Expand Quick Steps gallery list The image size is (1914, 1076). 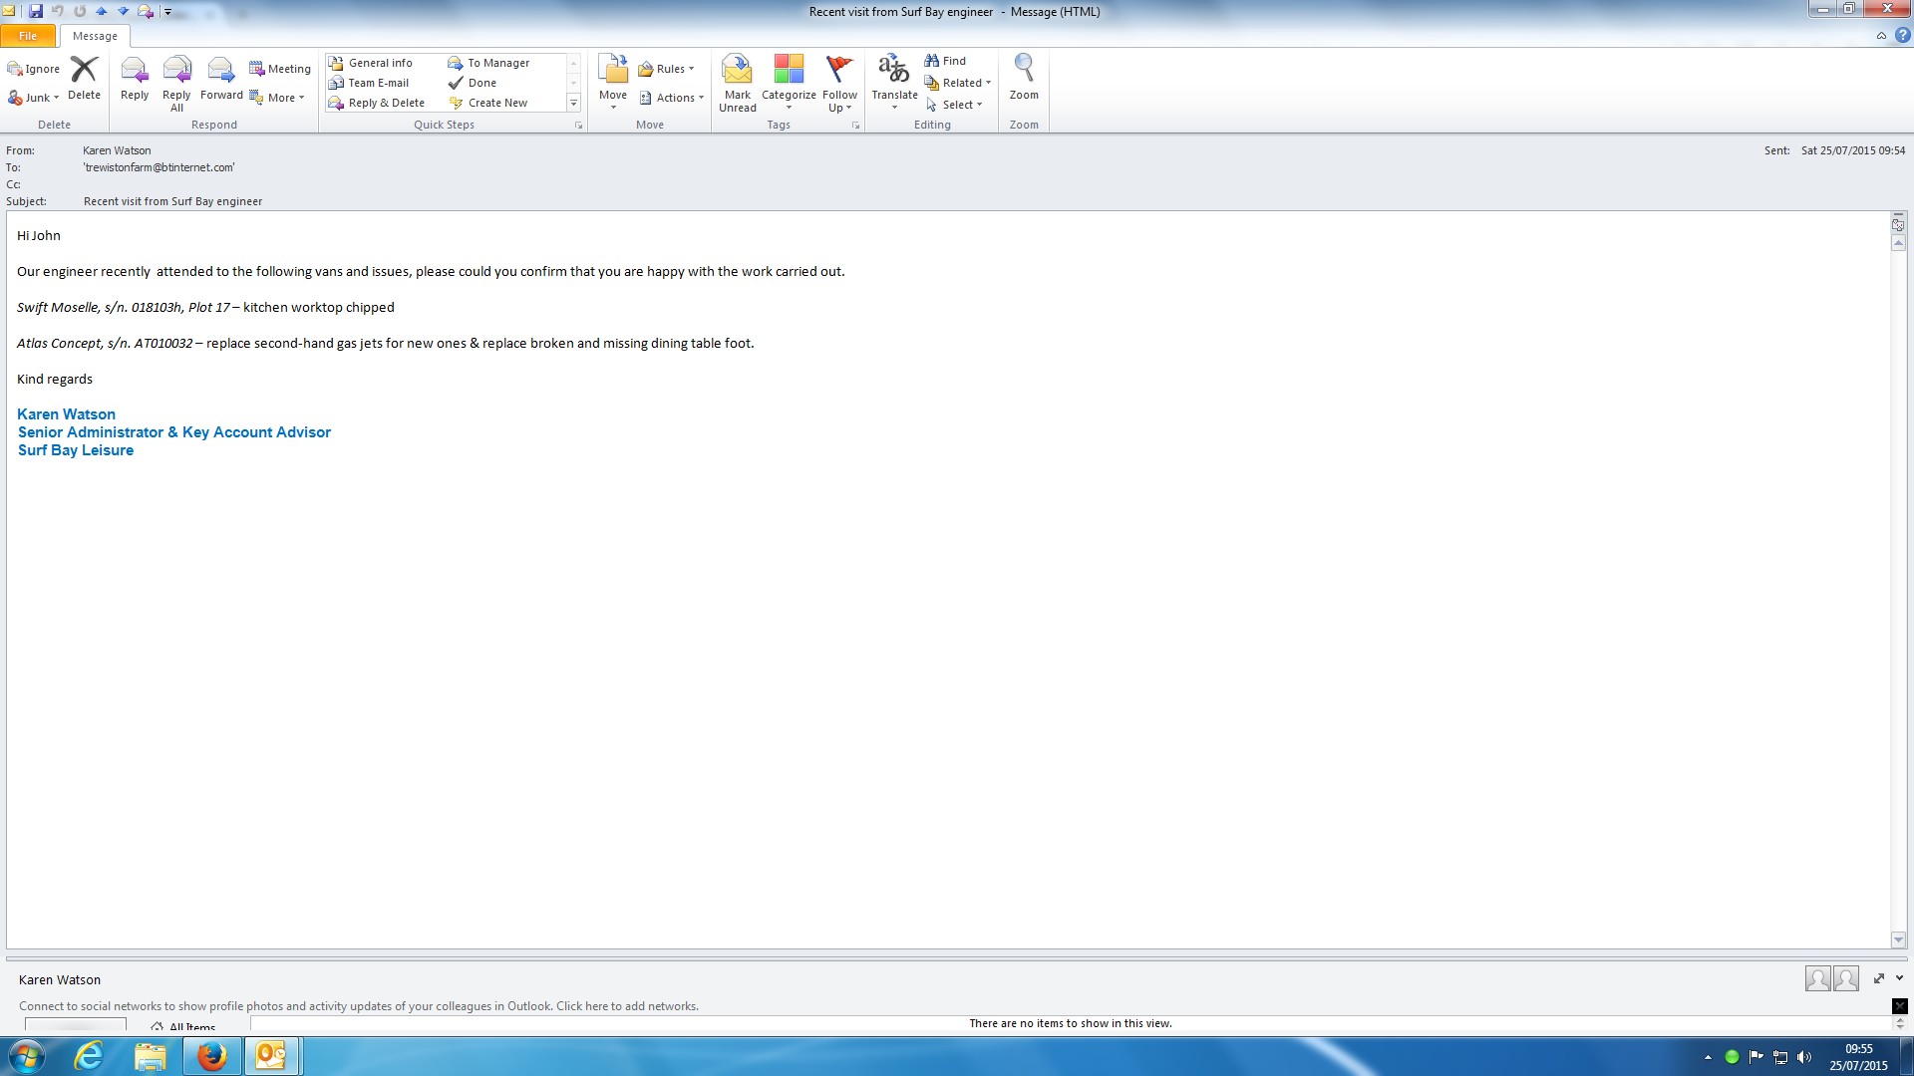(573, 103)
